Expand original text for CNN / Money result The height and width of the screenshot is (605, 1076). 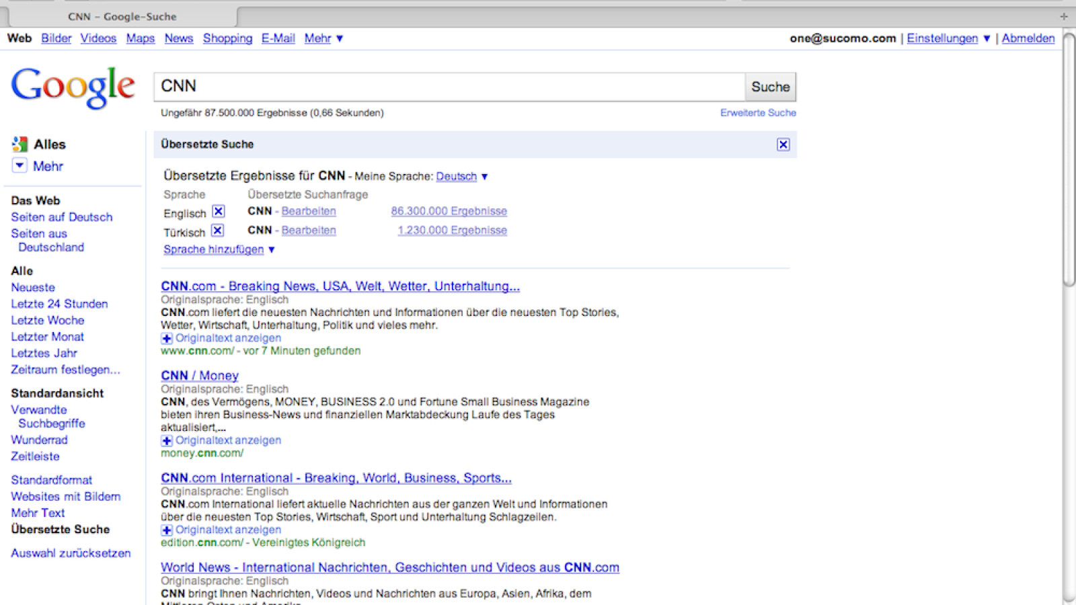click(x=167, y=440)
